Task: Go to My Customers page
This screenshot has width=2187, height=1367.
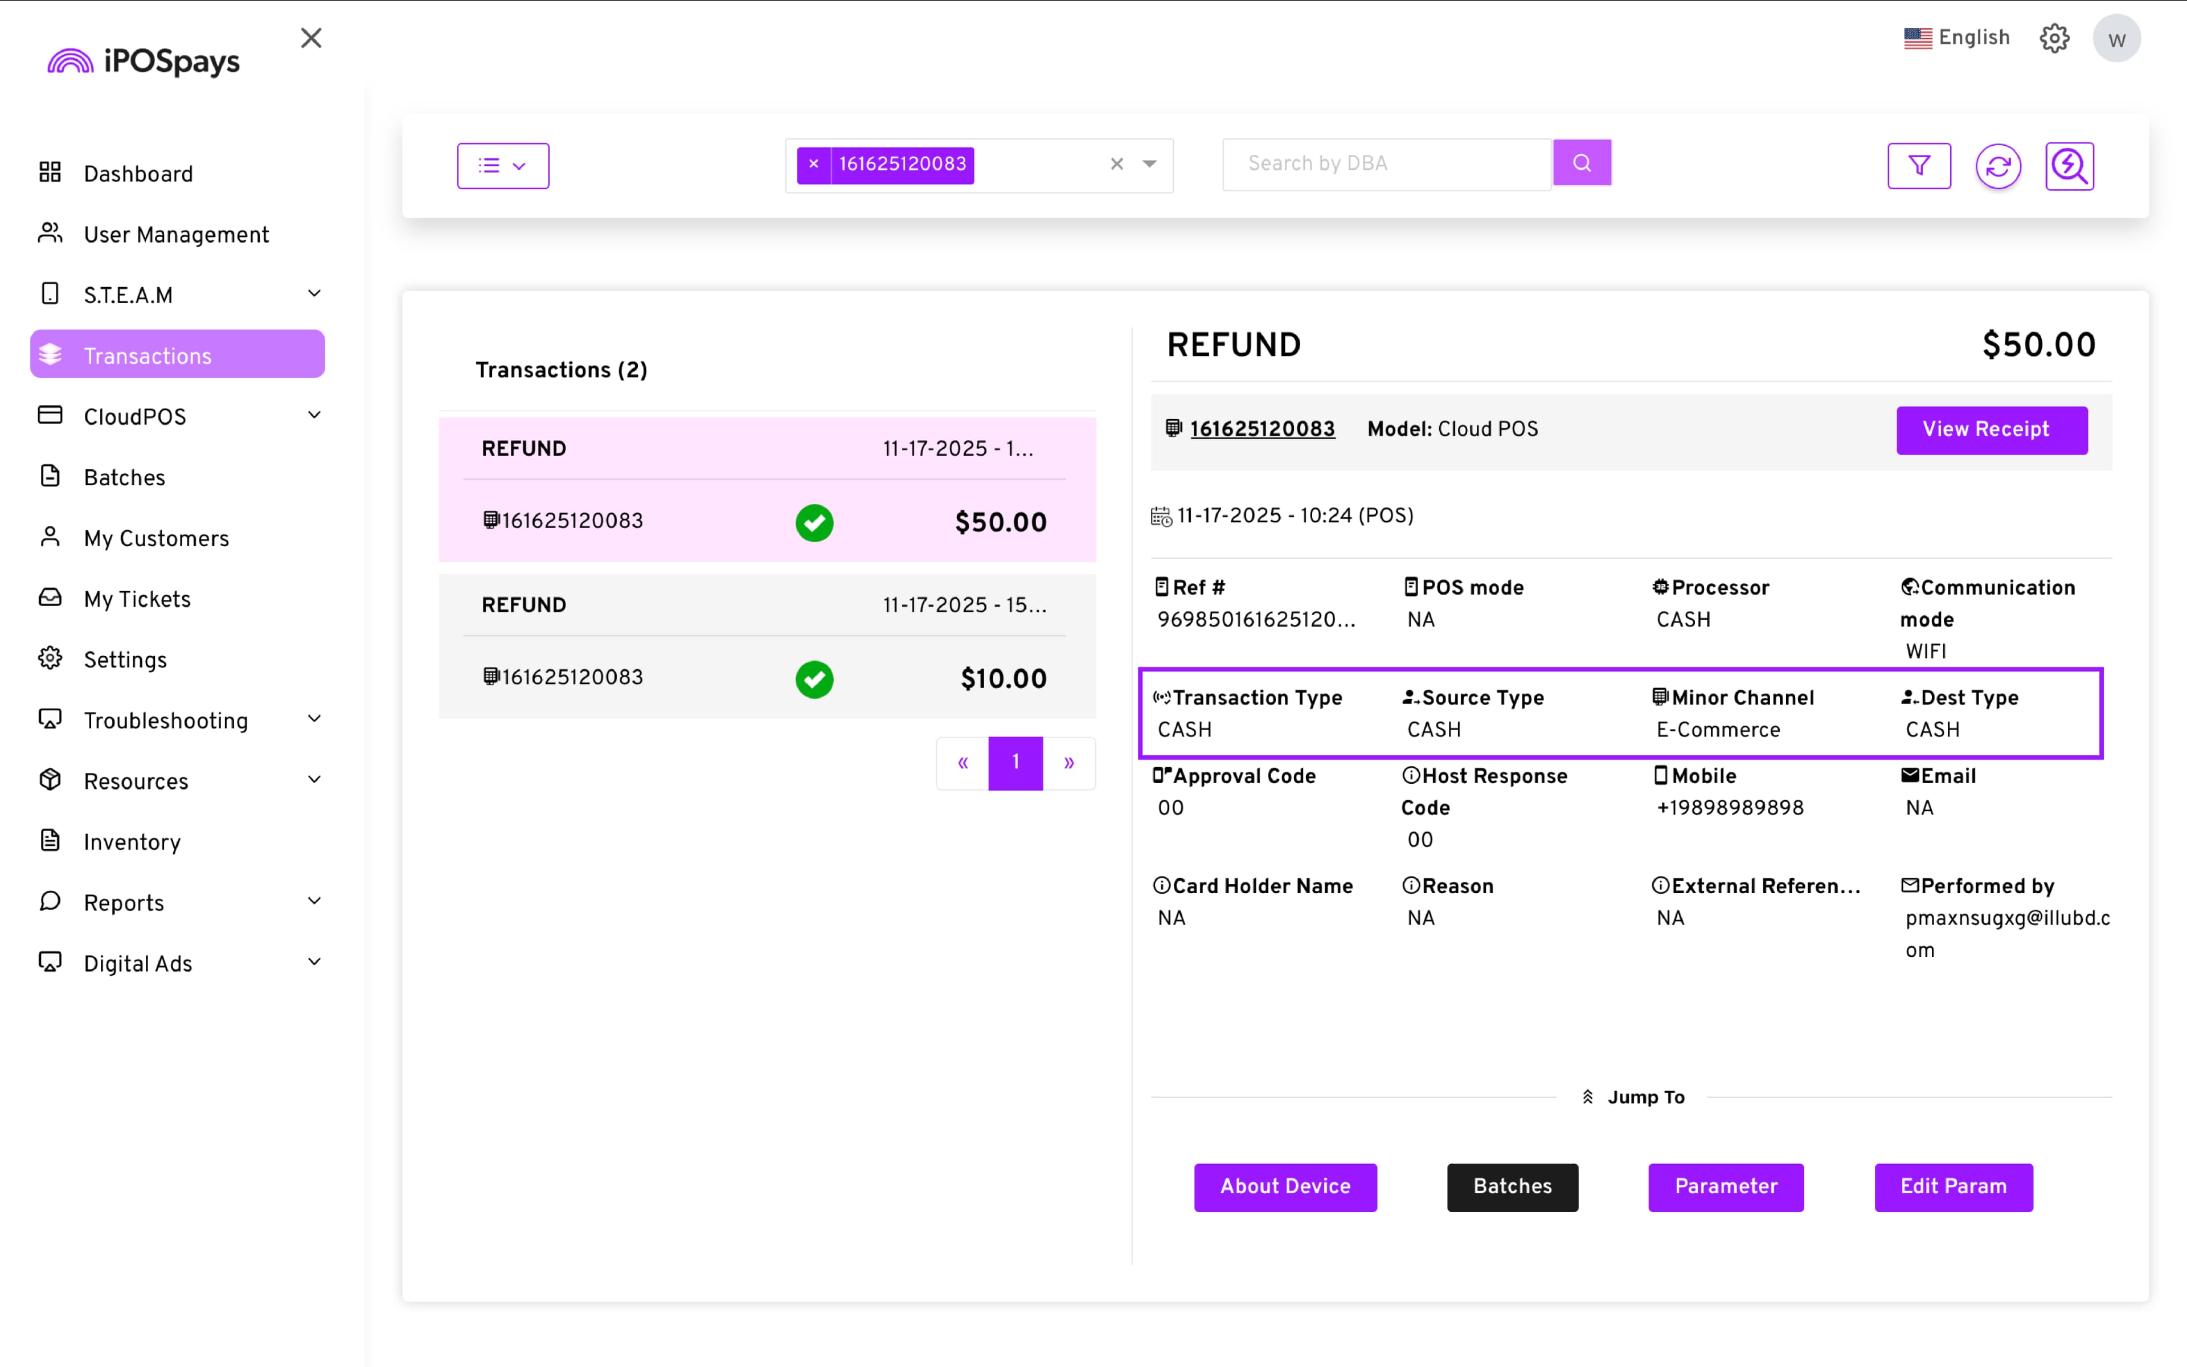Action: click(x=157, y=538)
